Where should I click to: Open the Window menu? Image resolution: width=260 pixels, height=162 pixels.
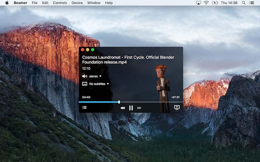coord(94,3)
